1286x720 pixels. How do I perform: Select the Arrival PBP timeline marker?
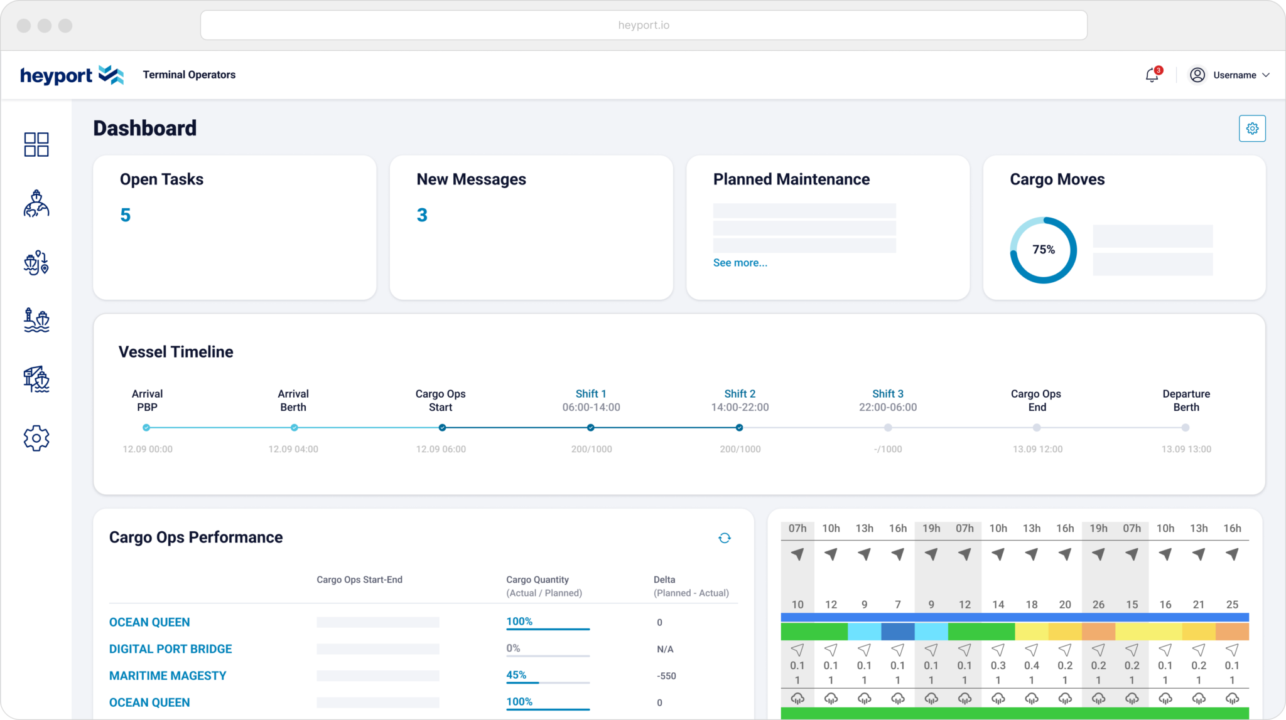pos(146,428)
